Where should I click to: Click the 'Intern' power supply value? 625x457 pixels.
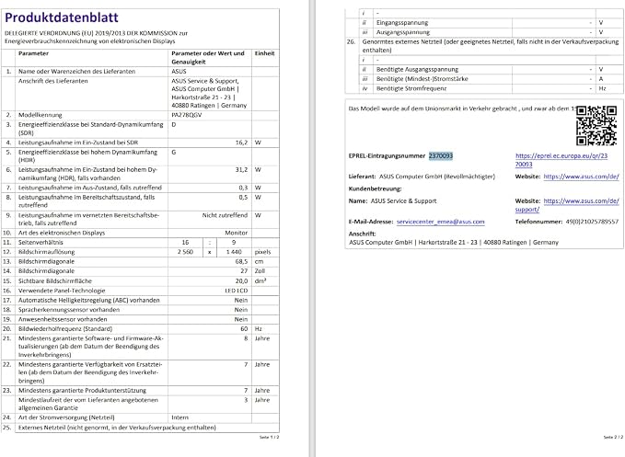point(179,417)
